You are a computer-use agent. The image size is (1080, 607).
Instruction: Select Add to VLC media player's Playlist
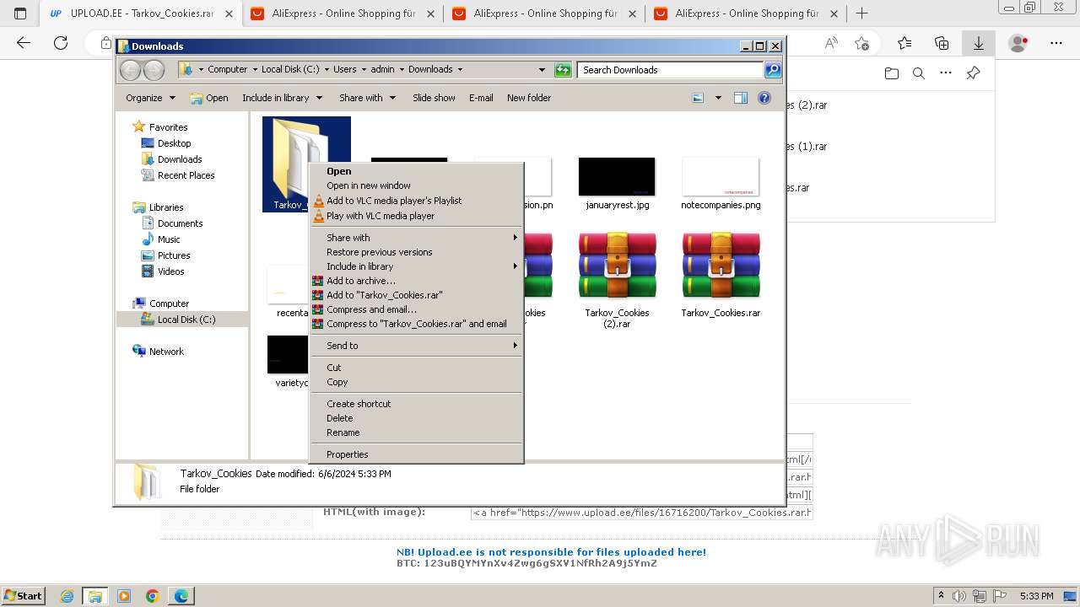417,201
